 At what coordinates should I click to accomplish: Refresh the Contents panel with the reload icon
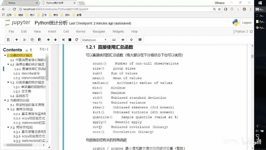coord(41,49)
